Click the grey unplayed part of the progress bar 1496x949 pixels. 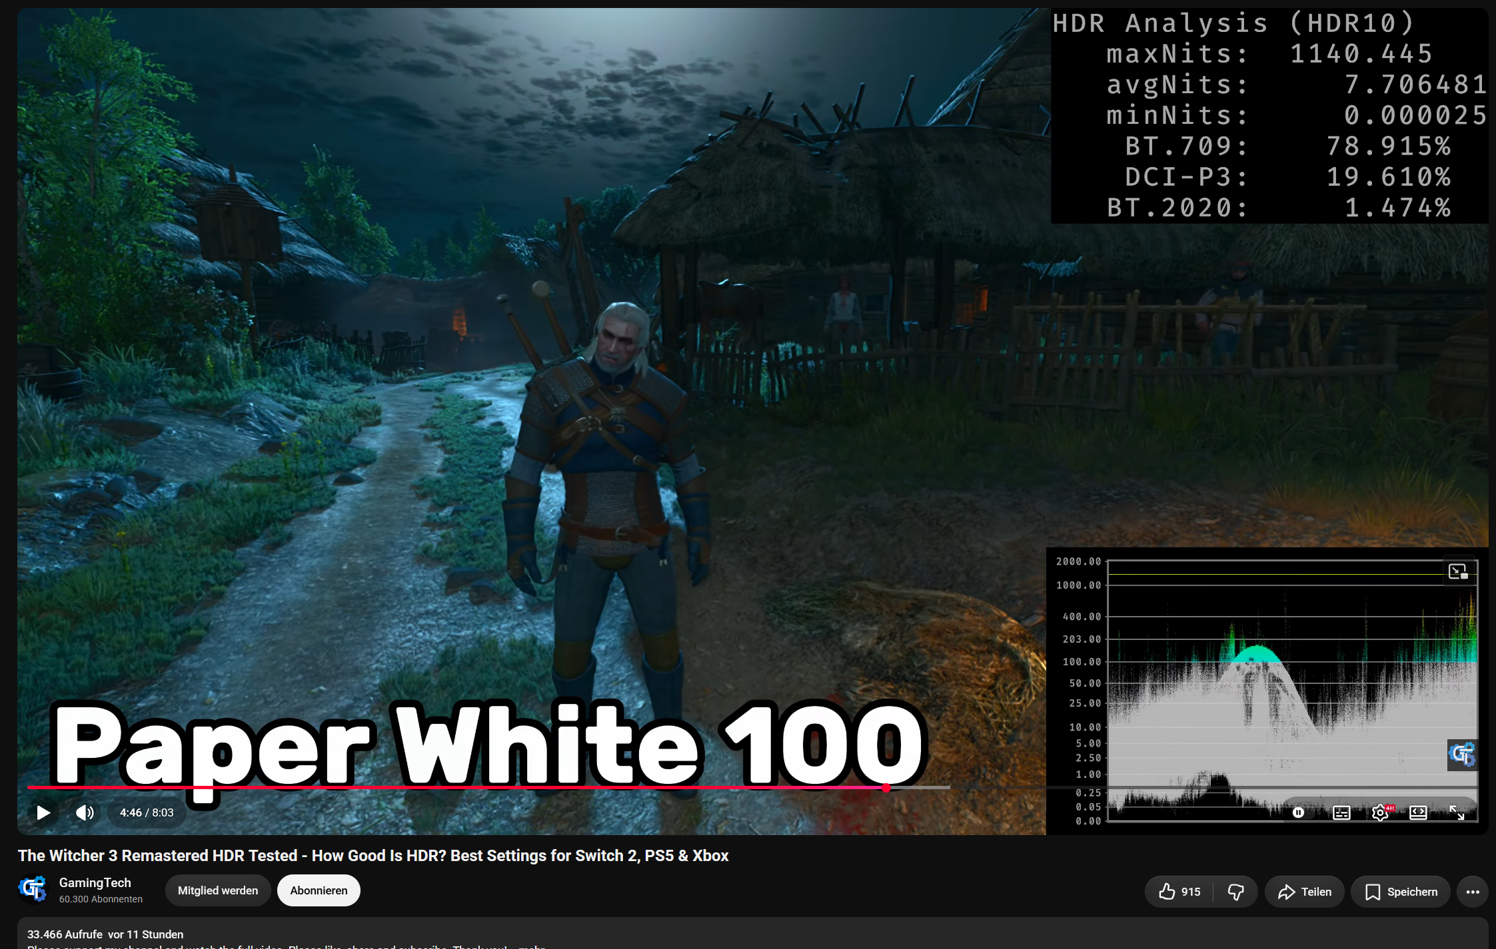pyautogui.click(x=1185, y=788)
